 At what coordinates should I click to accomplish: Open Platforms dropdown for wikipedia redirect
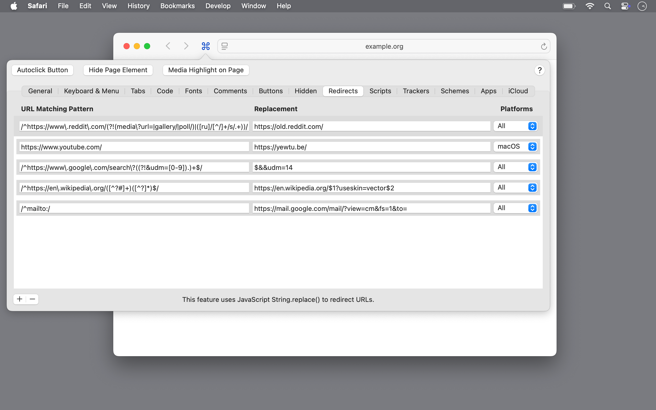[x=515, y=188]
